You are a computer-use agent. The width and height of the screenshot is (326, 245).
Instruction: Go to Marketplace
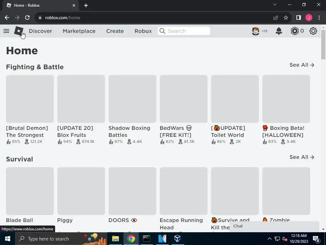point(79,31)
